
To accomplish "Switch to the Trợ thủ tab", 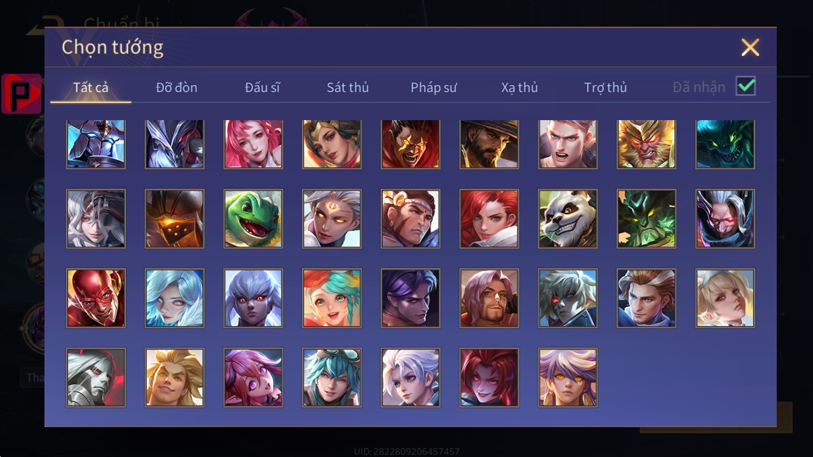I will pyautogui.click(x=605, y=88).
